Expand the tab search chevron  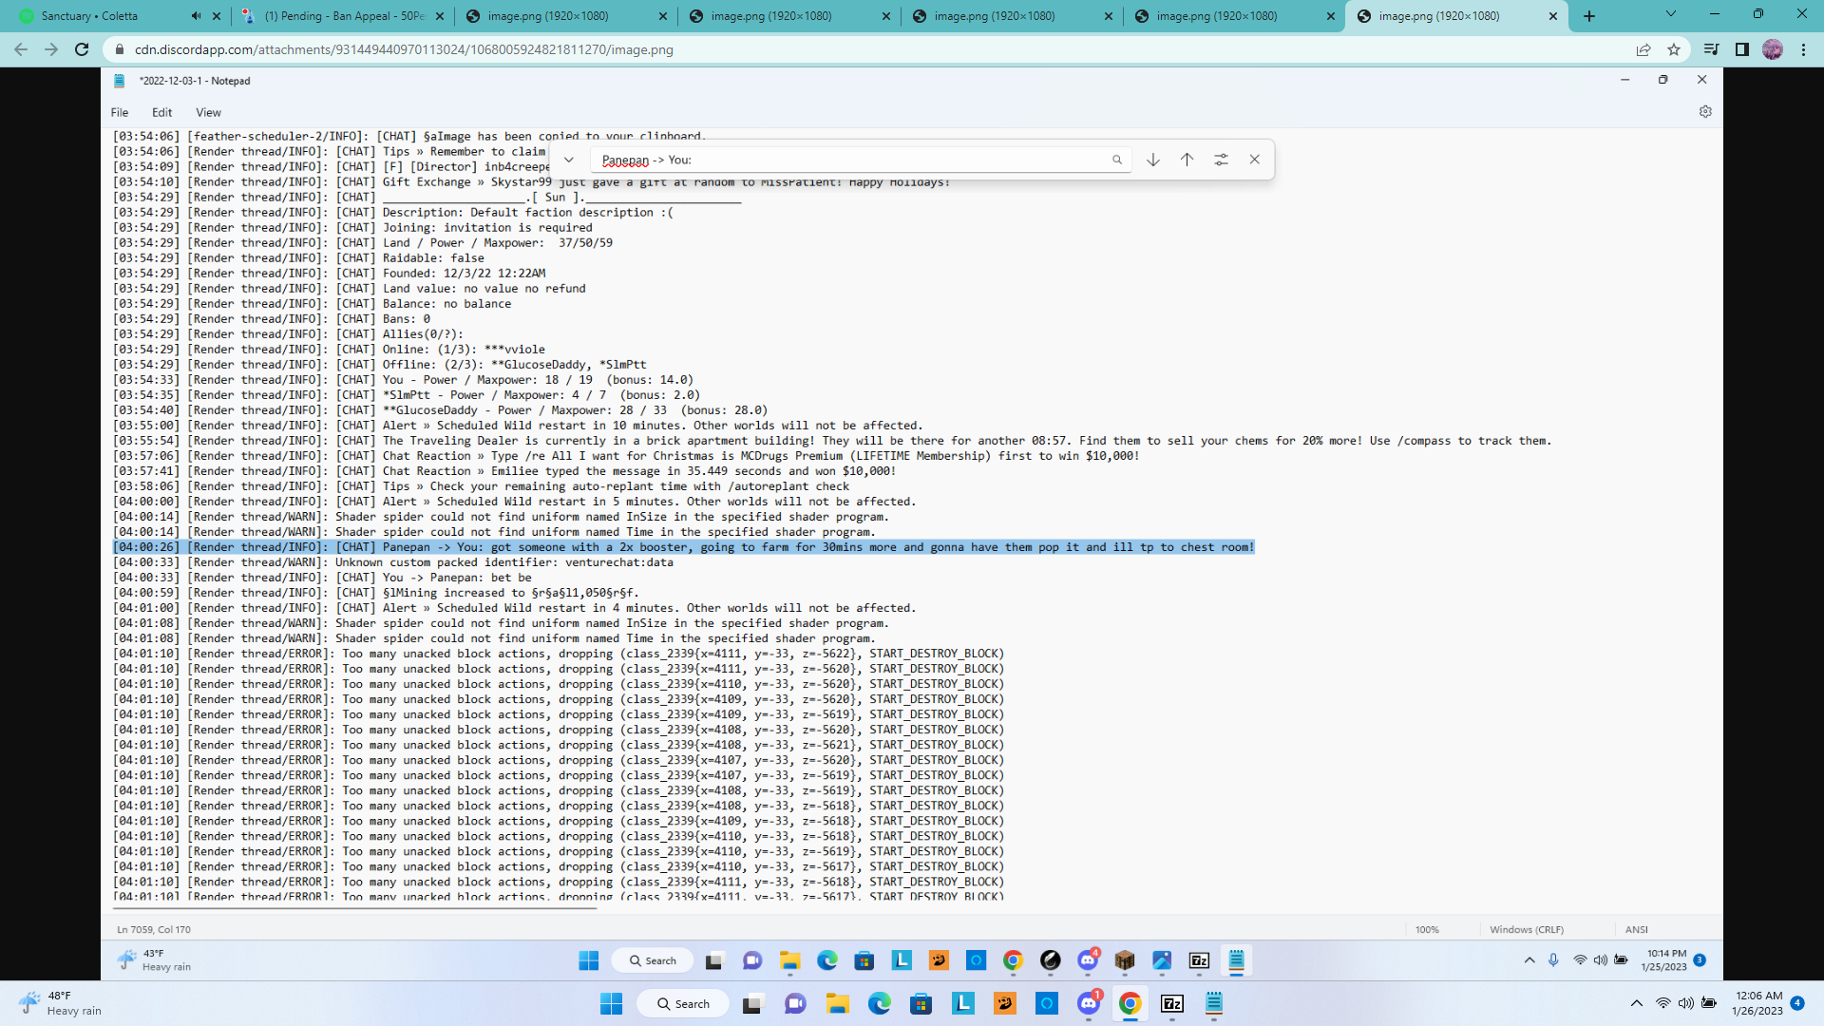[x=1670, y=14]
